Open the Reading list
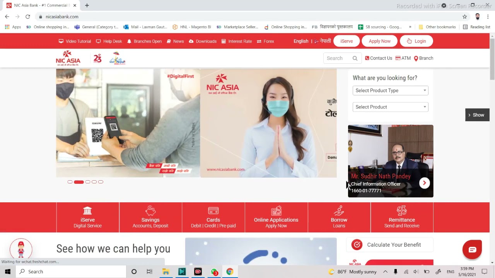Image resolution: width=495 pixels, height=278 pixels. click(476, 27)
